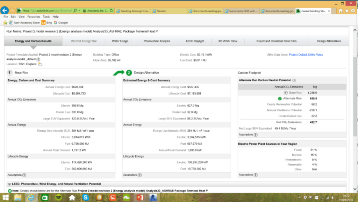Open Electric Power Plant Assumptions info icon
The width and height of the screenshot is (358, 202).
tap(256, 175)
